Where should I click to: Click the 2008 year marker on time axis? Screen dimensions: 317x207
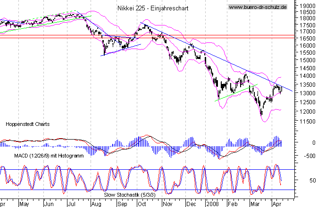click(212, 203)
